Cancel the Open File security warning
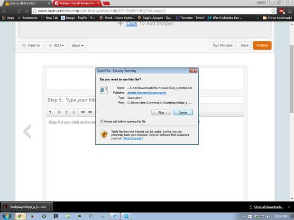Image resolution: width=294 pixels, height=220 pixels. (x=183, y=113)
